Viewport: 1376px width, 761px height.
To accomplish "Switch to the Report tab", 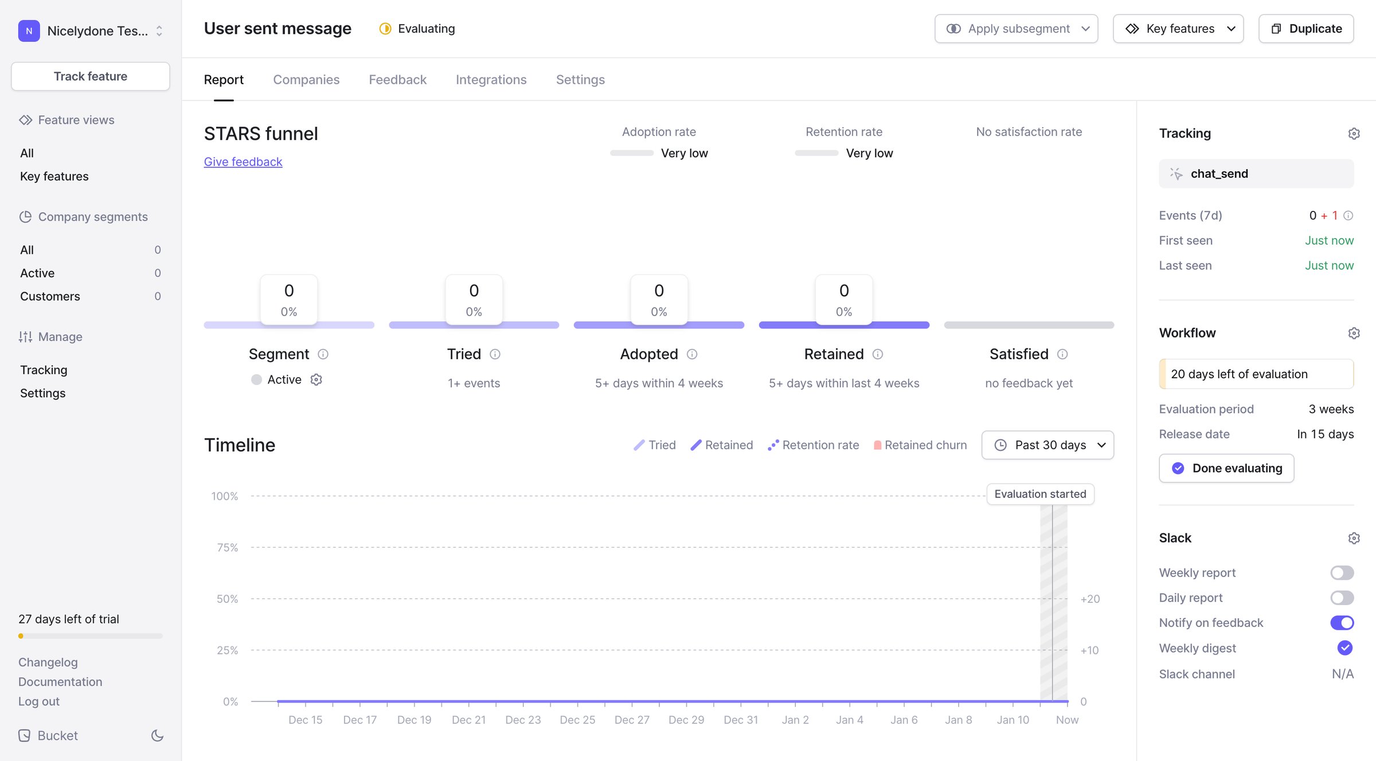I will tap(224, 80).
